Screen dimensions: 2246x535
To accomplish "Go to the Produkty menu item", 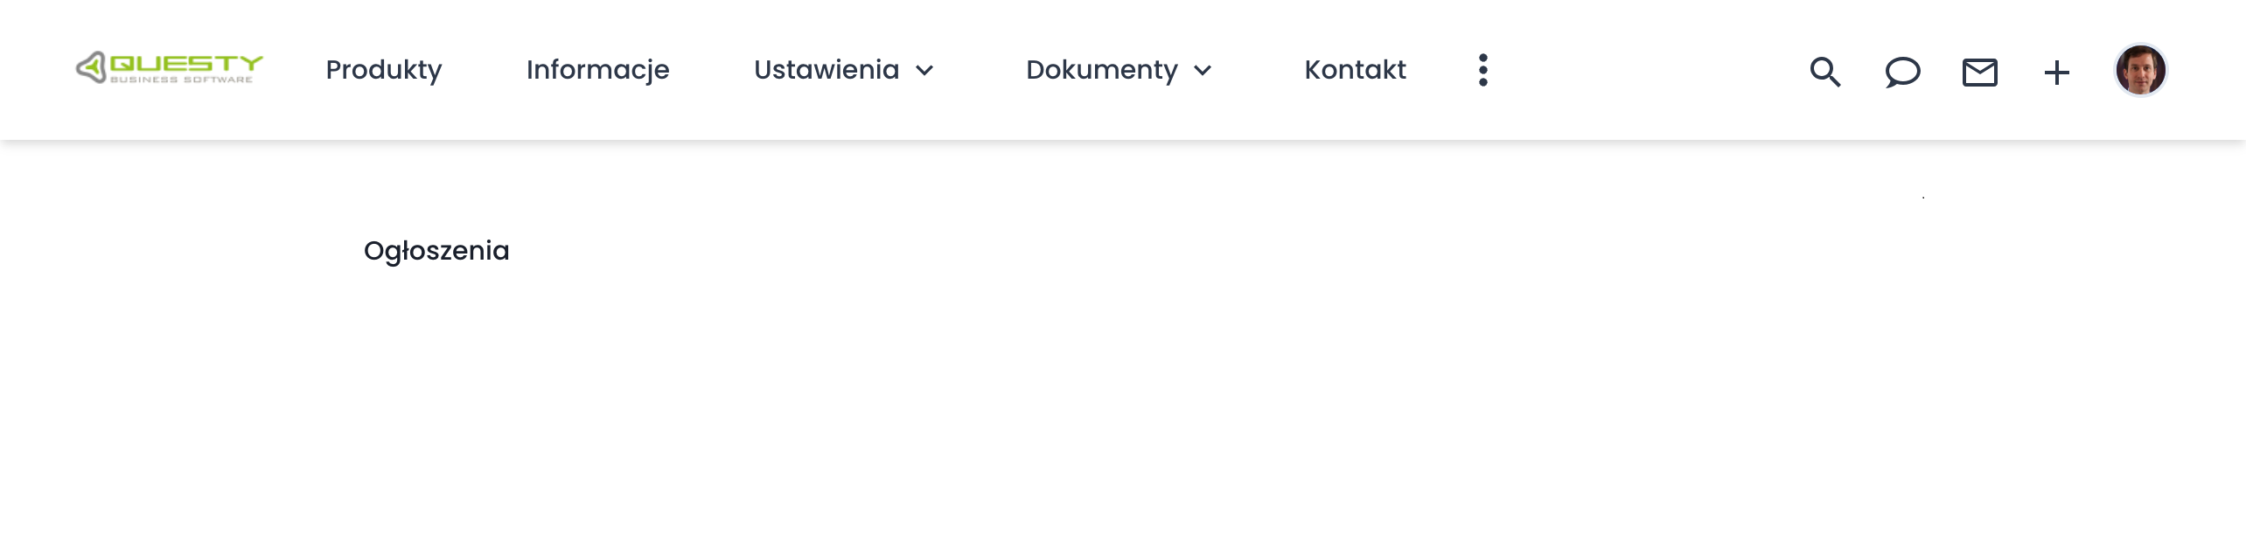I will click(x=383, y=70).
